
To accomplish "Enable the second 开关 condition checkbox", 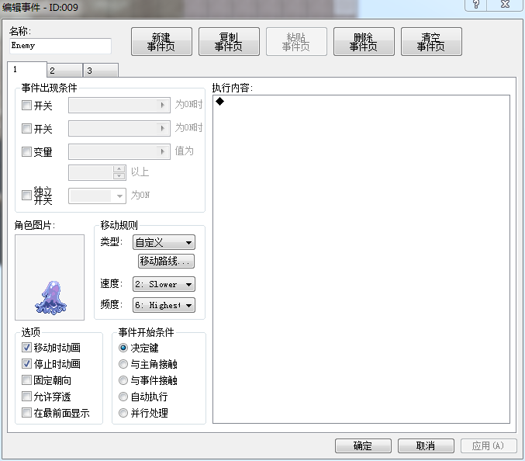I will click(x=26, y=128).
